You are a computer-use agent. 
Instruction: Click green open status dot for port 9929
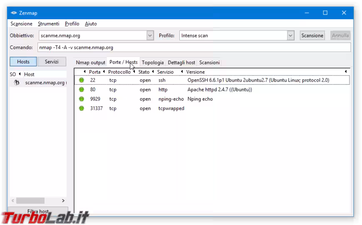tap(82, 99)
